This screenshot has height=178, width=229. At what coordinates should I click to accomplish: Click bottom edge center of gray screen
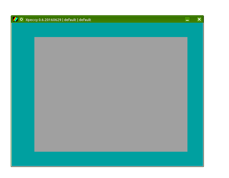point(111,151)
